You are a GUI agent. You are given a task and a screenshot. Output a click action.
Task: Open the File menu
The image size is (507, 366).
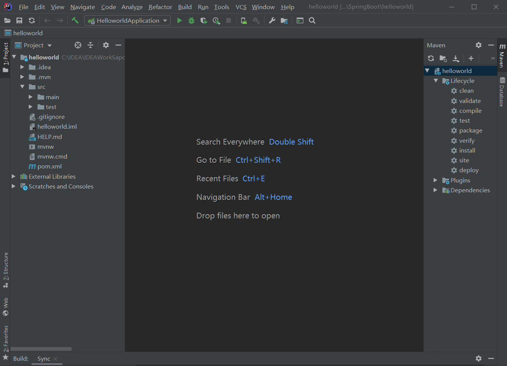point(23,7)
